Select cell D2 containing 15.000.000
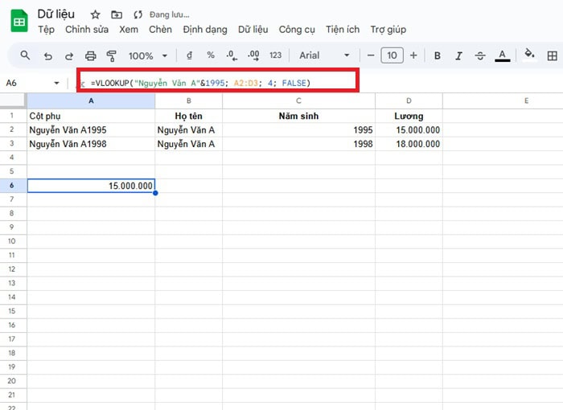This screenshot has width=563, height=410. [x=409, y=129]
